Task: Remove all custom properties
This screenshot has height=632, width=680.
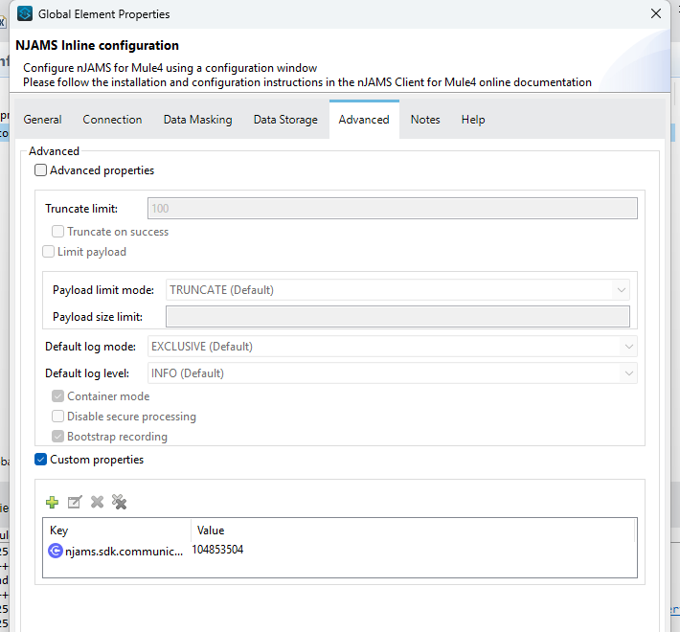Action: [120, 502]
